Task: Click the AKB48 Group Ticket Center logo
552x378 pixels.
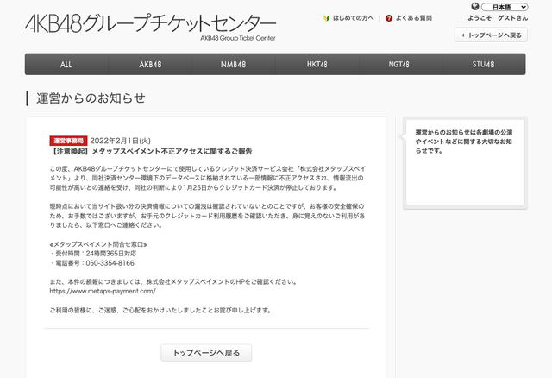Action: coord(151,27)
